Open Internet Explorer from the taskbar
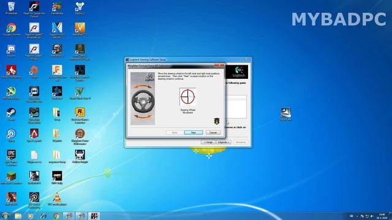 pos(43,216)
